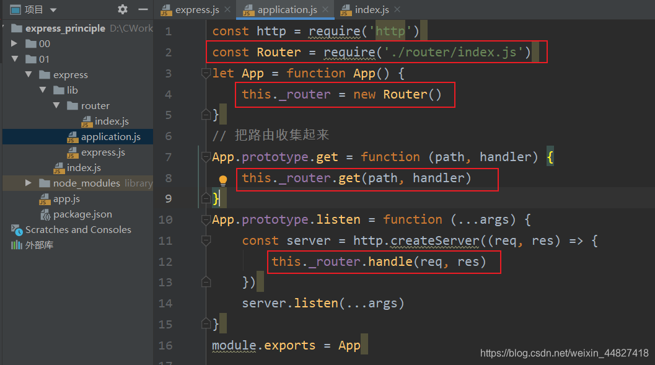The width and height of the screenshot is (655, 365).
Task: Select the router folder icon
Action: click(73, 105)
